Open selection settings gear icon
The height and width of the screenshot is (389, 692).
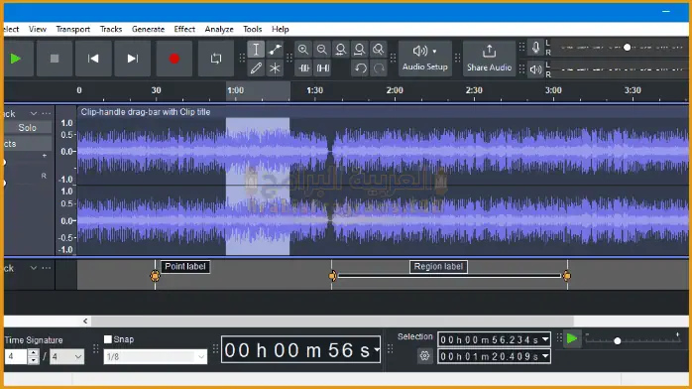point(424,356)
